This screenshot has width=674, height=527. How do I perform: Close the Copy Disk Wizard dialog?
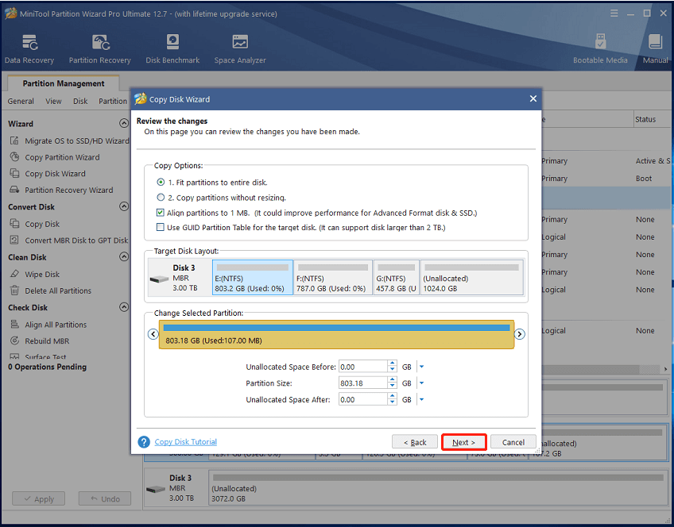coord(533,98)
